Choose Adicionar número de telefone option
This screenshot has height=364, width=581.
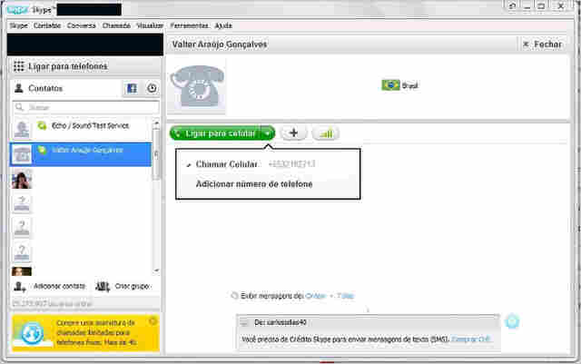click(254, 184)
